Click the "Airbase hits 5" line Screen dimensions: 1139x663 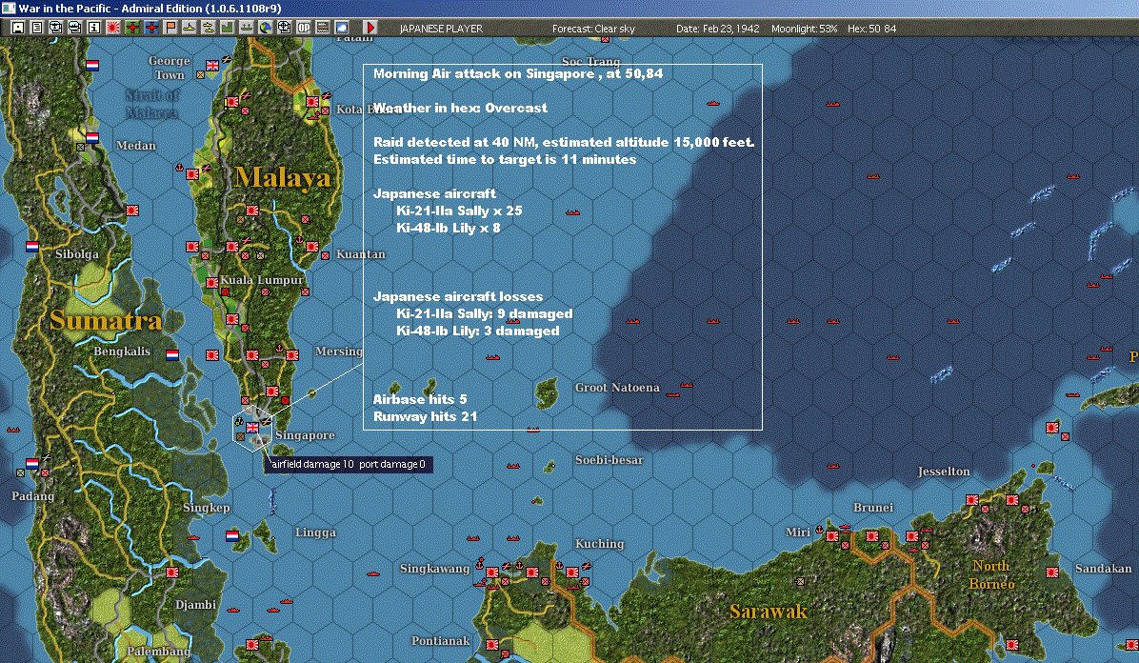(x=420, y=399)
